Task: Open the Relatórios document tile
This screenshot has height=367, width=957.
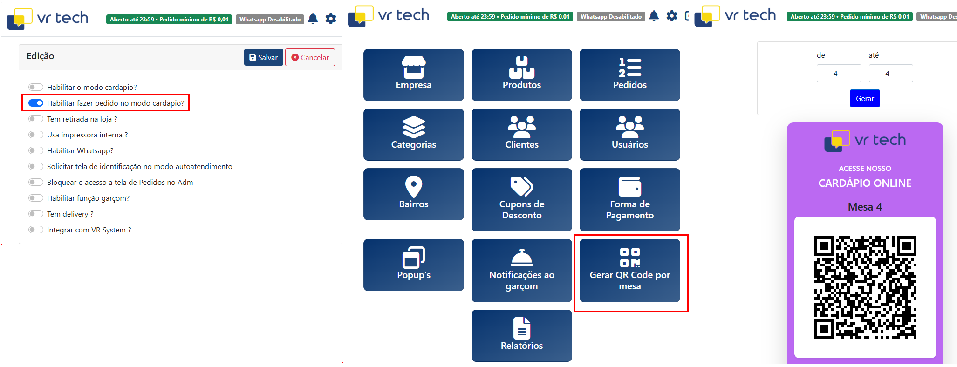Action: pyautogui.click(x=522, y=336)
